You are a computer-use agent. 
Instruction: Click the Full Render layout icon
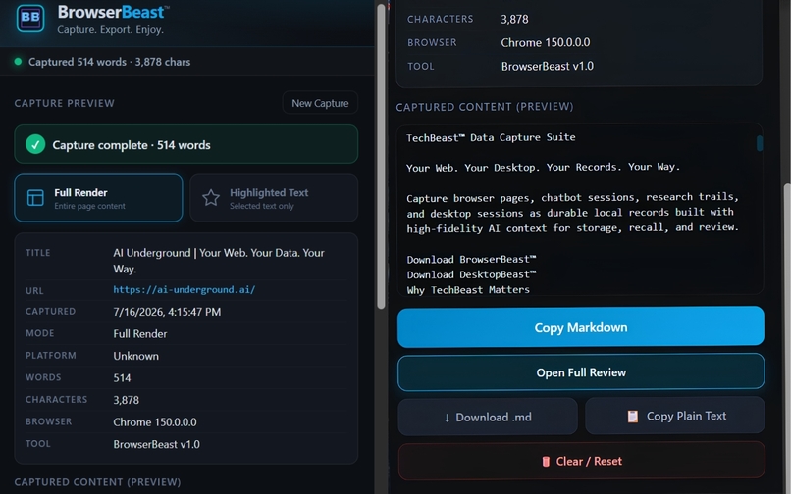(35, 198)
